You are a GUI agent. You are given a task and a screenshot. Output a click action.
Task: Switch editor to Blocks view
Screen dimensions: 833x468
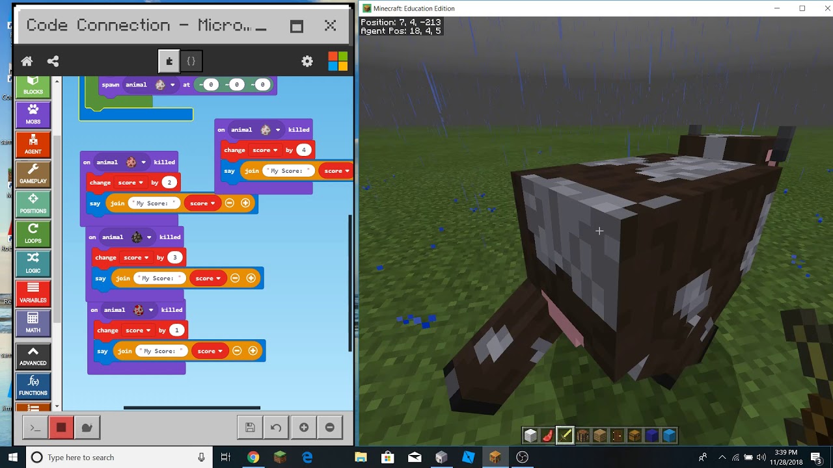click(x=169, y=61)
